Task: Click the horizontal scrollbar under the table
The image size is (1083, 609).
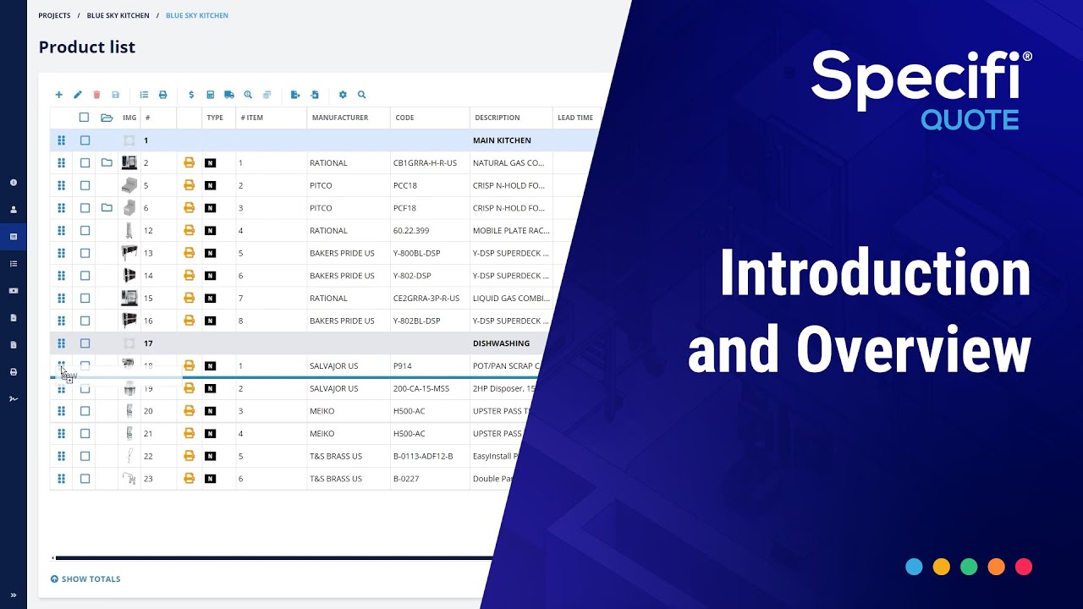Action: [272, 558]
